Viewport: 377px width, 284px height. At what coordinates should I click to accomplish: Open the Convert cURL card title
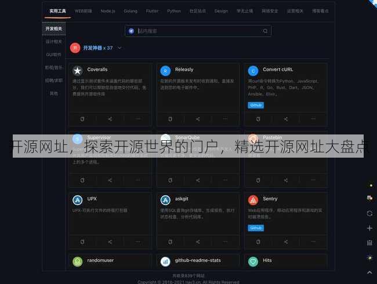tap(278, 70)
